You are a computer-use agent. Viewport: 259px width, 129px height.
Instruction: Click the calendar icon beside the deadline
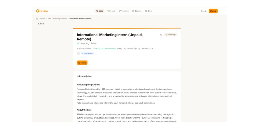point(139,49)
